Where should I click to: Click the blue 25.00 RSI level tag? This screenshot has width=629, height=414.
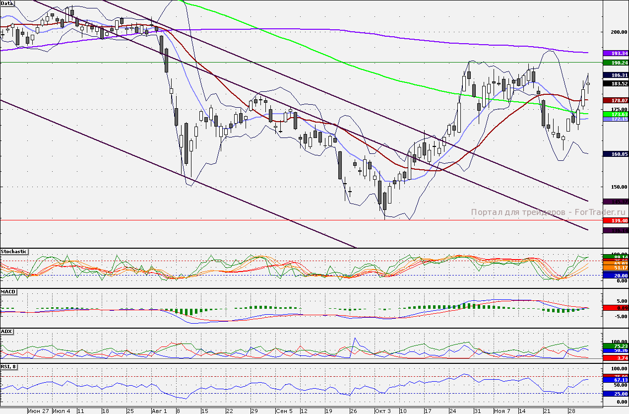tap(616, 394)
